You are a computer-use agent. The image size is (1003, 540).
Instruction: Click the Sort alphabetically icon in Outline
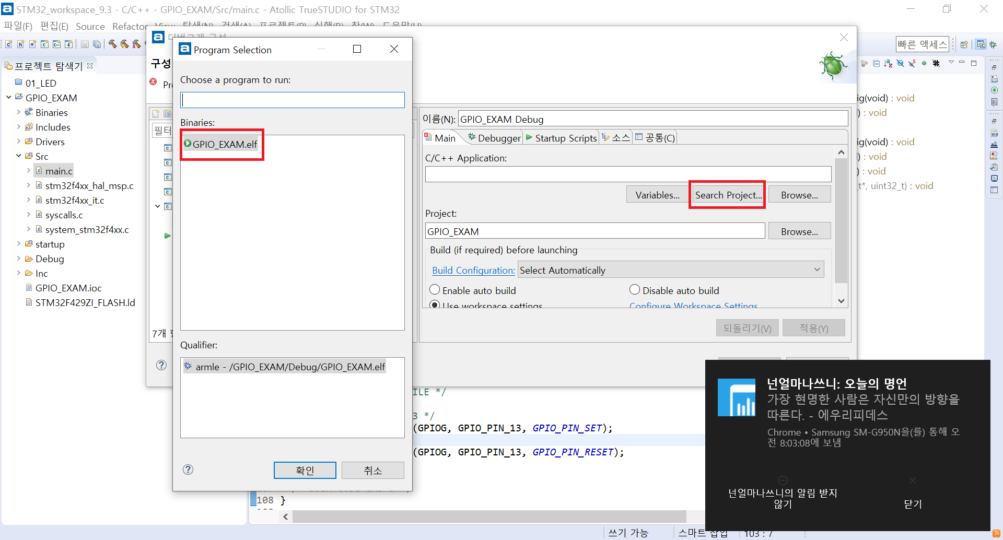click(x=888, y=63)
